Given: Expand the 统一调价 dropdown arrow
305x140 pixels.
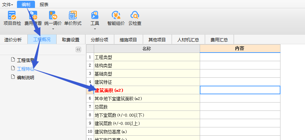Looking at the screenshot, I should tap(53, 29).
